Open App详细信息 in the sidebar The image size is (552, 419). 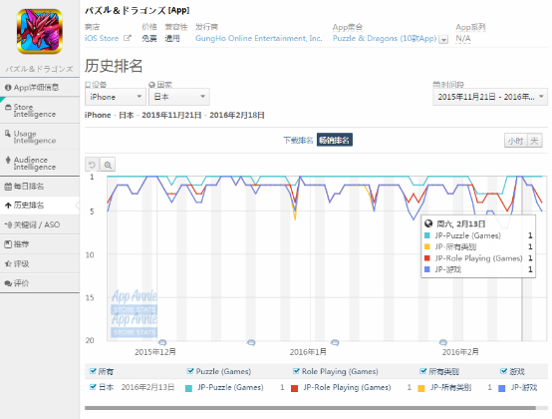(40, 87)
